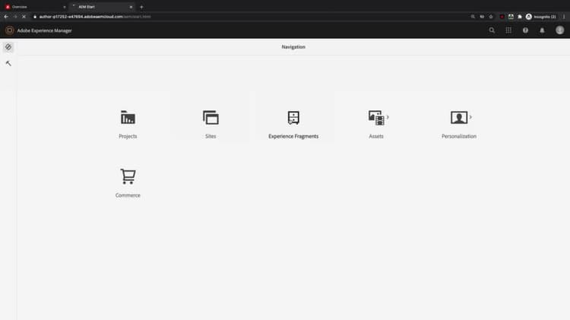Viewport: 570px width, 320px height.
Task: Click the Projects label
Action: click(x=128, y=136)
